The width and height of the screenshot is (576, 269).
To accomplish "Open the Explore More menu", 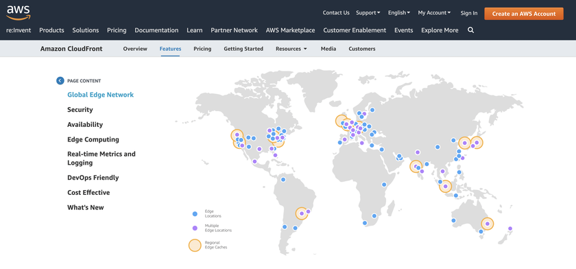I will click(x=440, y=30).
